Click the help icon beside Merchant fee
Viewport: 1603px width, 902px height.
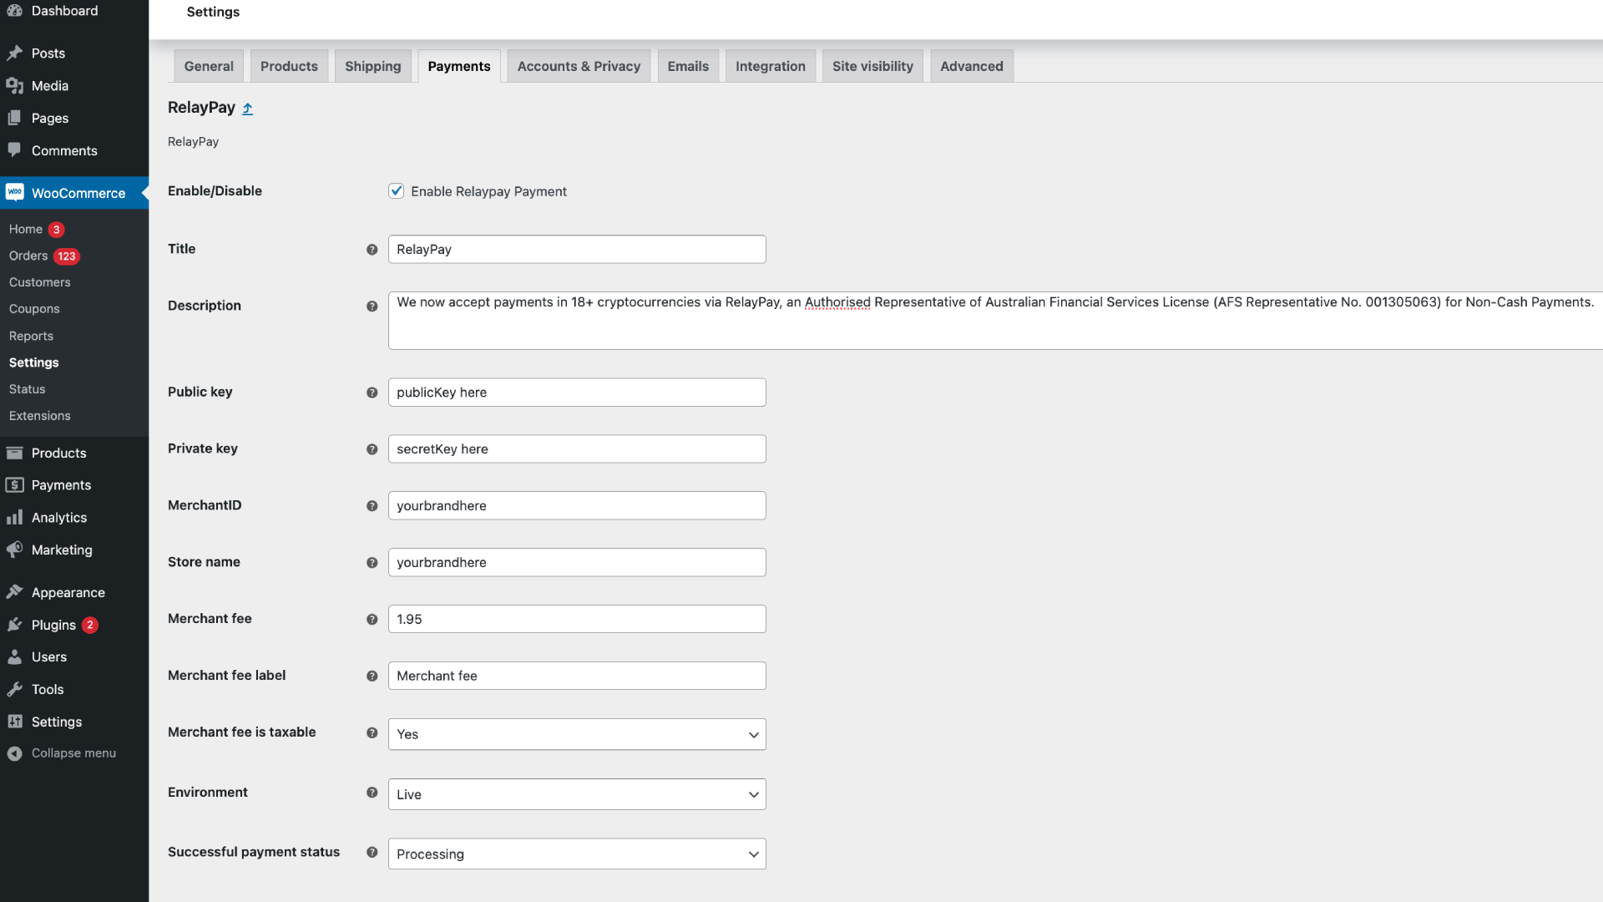(372, 620)
